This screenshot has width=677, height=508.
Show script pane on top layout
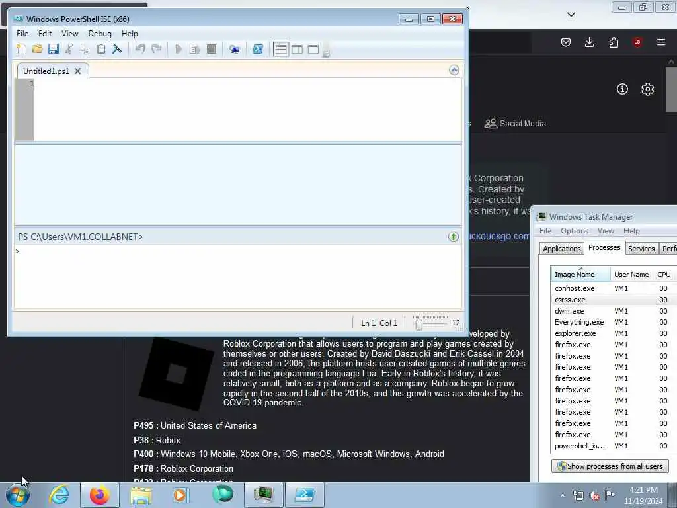(x=280, y=49)
